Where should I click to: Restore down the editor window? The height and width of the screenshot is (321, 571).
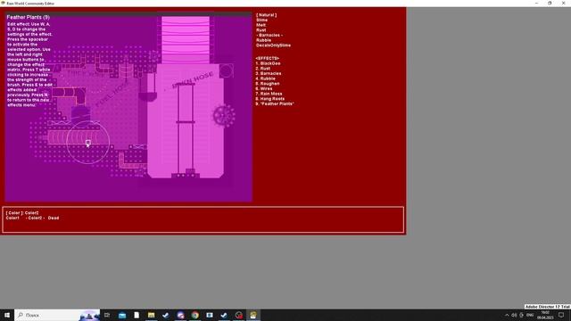(x=550, y=3)
